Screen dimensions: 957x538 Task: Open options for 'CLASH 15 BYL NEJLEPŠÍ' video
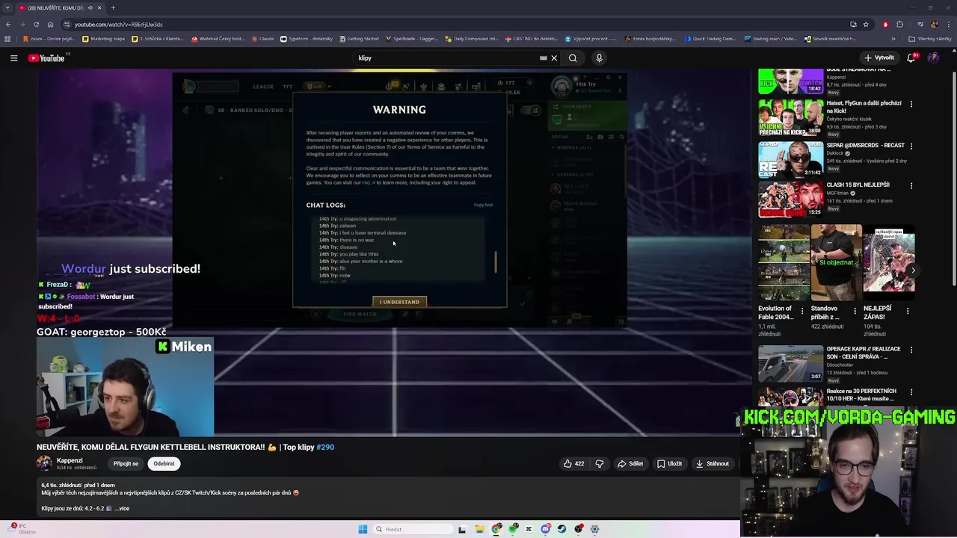[x=911, y=185]
